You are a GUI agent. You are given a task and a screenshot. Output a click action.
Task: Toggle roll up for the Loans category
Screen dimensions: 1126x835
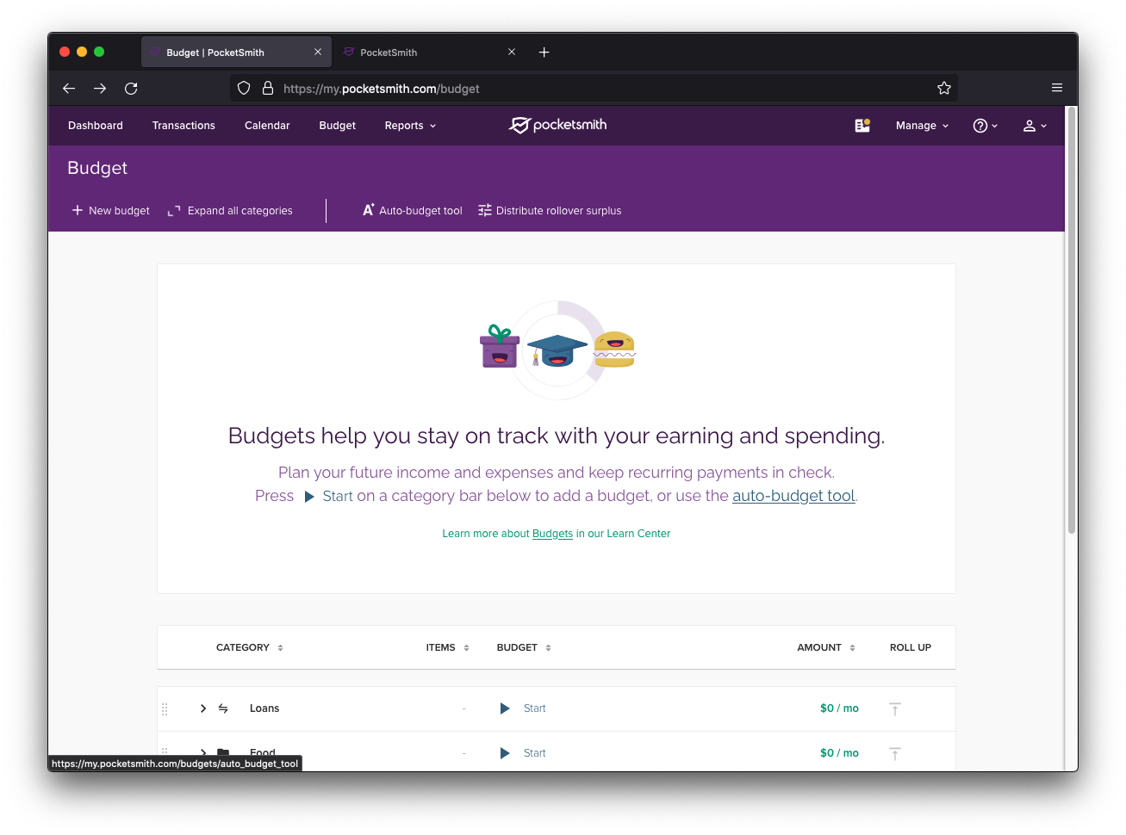pyautogui.click(x=895, y=708)
